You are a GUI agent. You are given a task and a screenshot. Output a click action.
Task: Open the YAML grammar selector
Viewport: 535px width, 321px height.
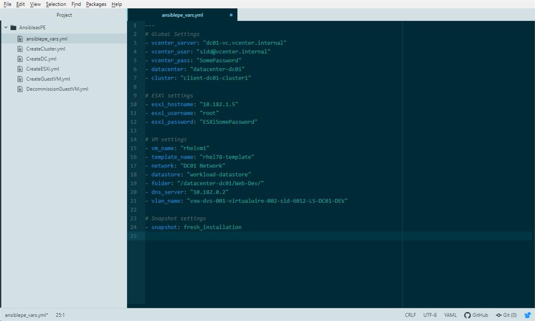coord(450,315)
